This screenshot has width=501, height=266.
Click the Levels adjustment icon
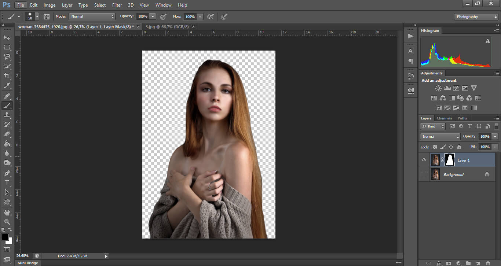(447, 88)
